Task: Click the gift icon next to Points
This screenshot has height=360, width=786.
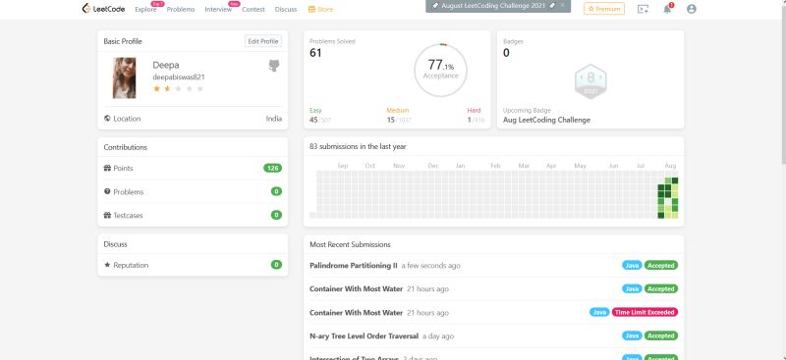Action: tap(107, 169)
